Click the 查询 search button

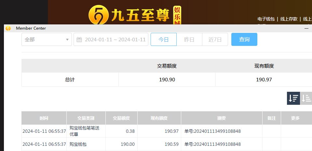tap(244, 39)
